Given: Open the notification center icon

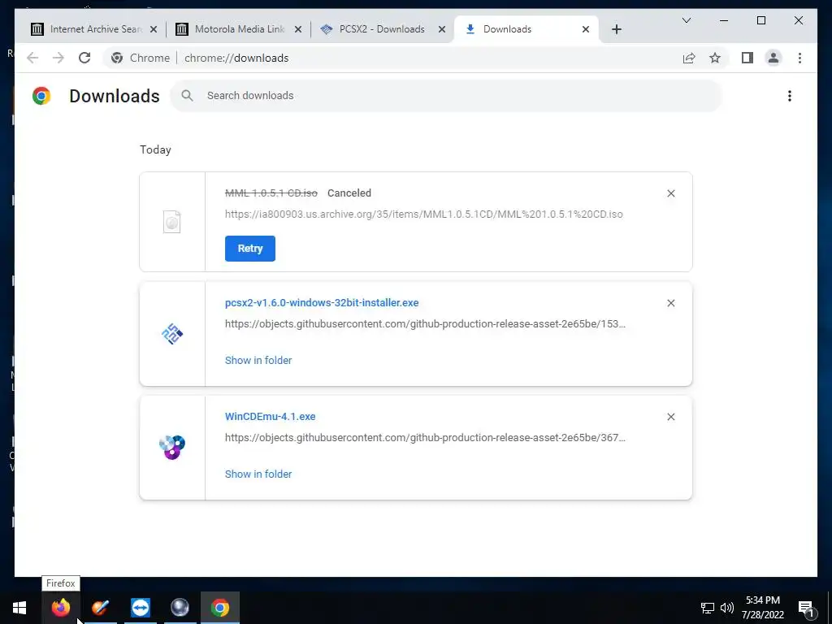Looking at the screenshot, I should click(806, 608).
